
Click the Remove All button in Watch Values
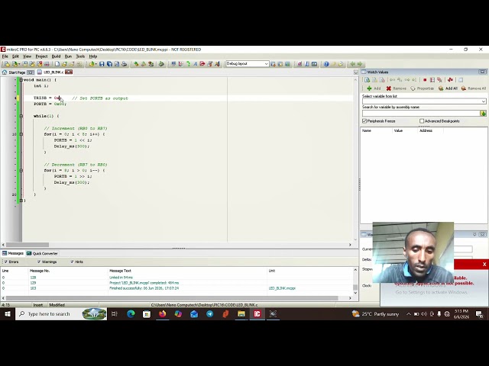pyautogui.click(x=474, y=88)
